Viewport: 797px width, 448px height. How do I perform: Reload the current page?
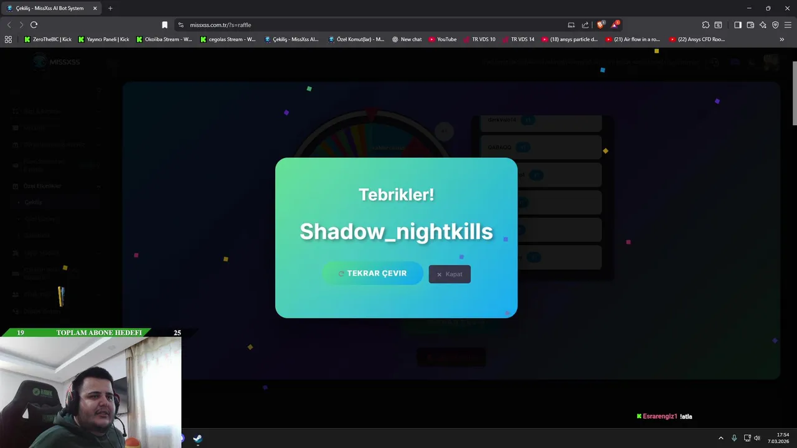(x=34, y=25)
